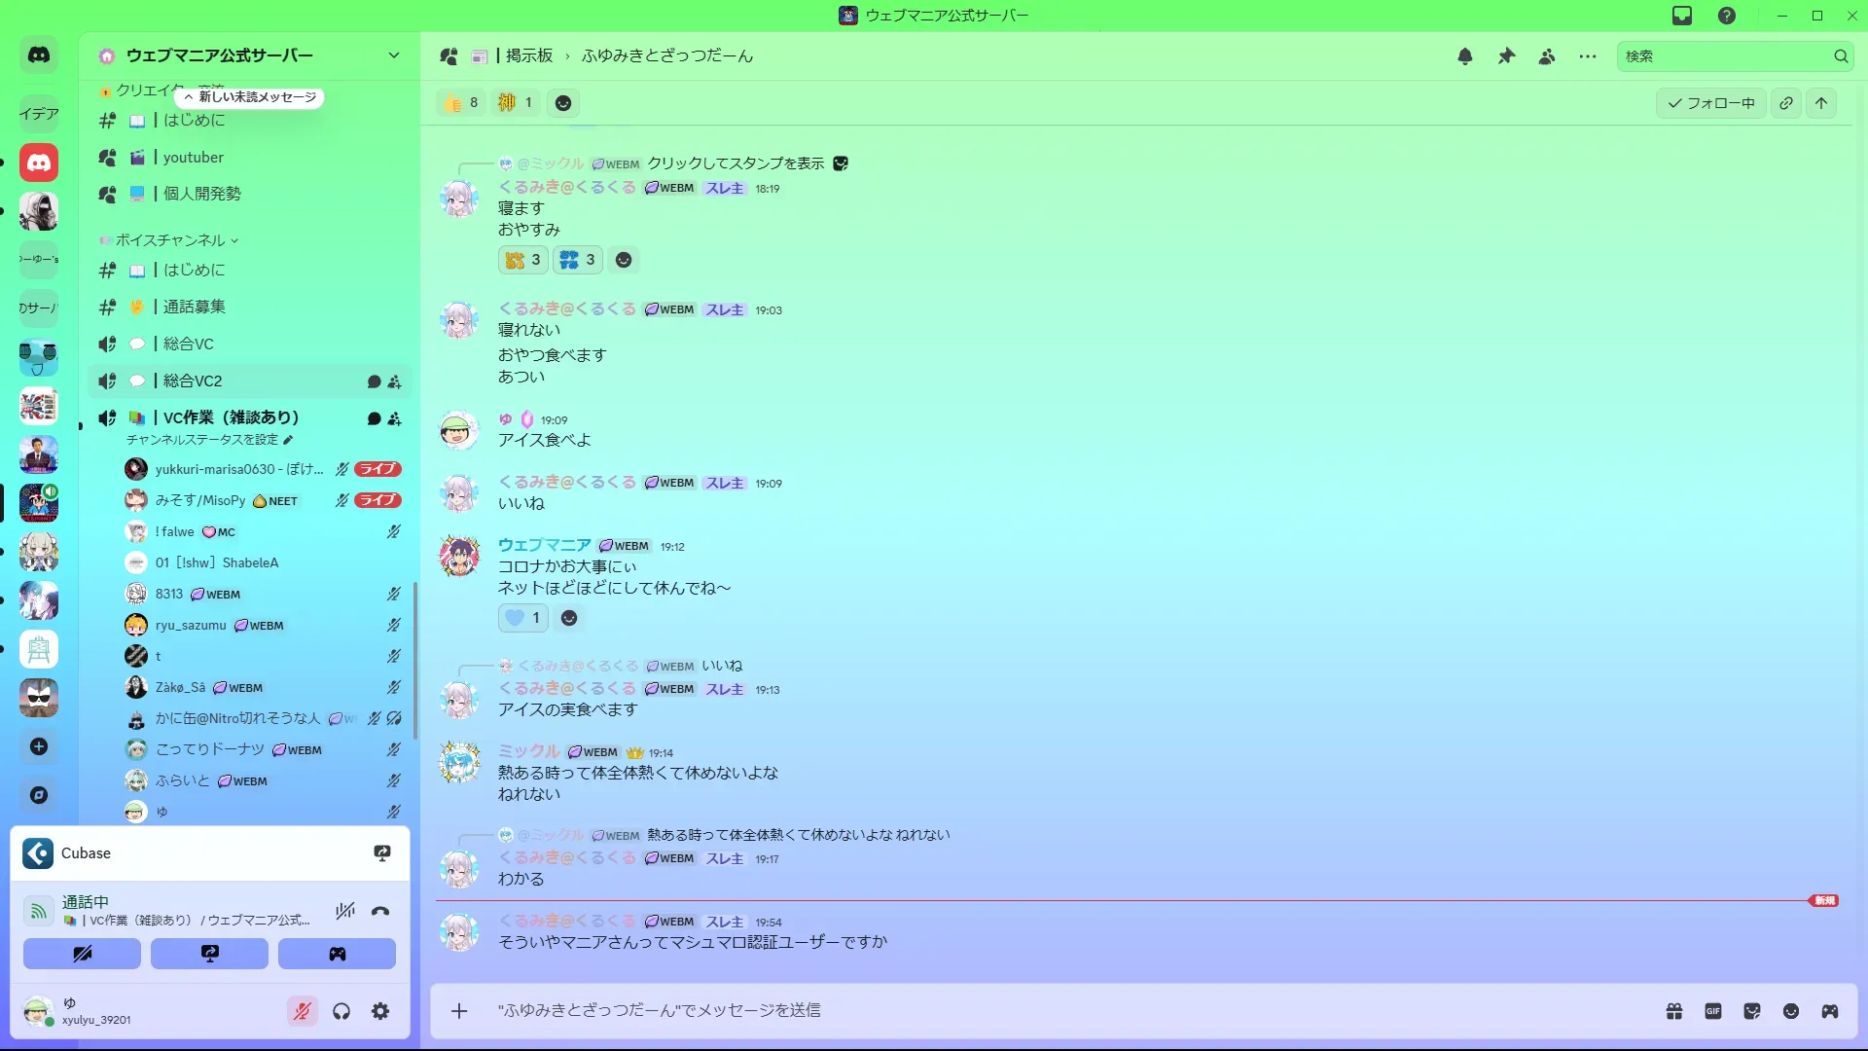Expand the ウェブマニア公式サーバー server menu
This screenshot has width=1868, height=1051.
393,55
